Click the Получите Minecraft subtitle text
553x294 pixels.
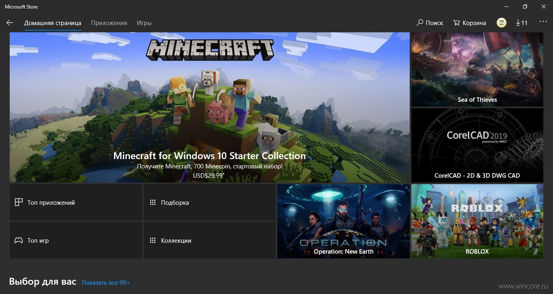210,166
